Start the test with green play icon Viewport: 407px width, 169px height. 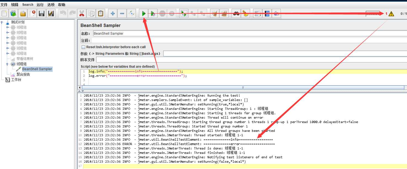click(x=144, y=13)
